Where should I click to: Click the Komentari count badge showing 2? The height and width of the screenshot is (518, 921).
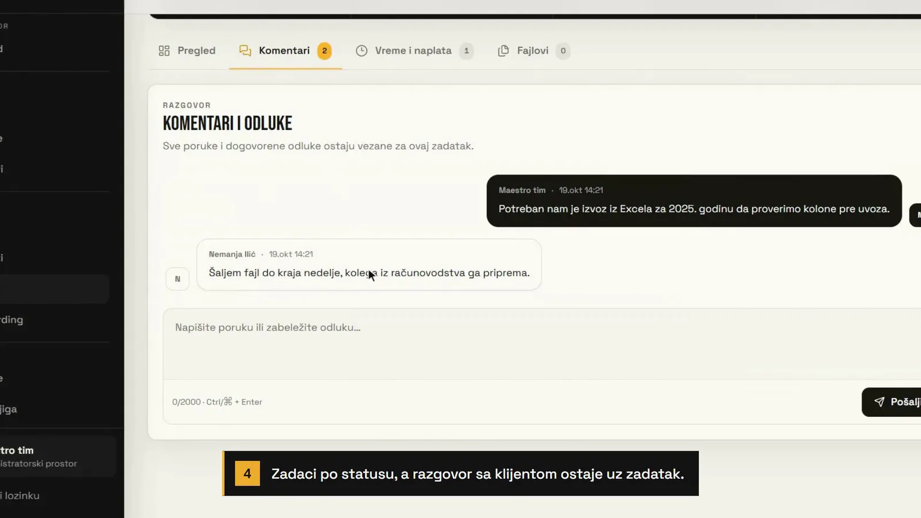[x=325, y=51]
